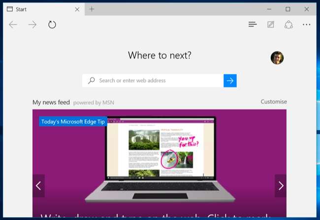Select the Start tab
This screenshot has height=220, width=320.
click(44, 9)
